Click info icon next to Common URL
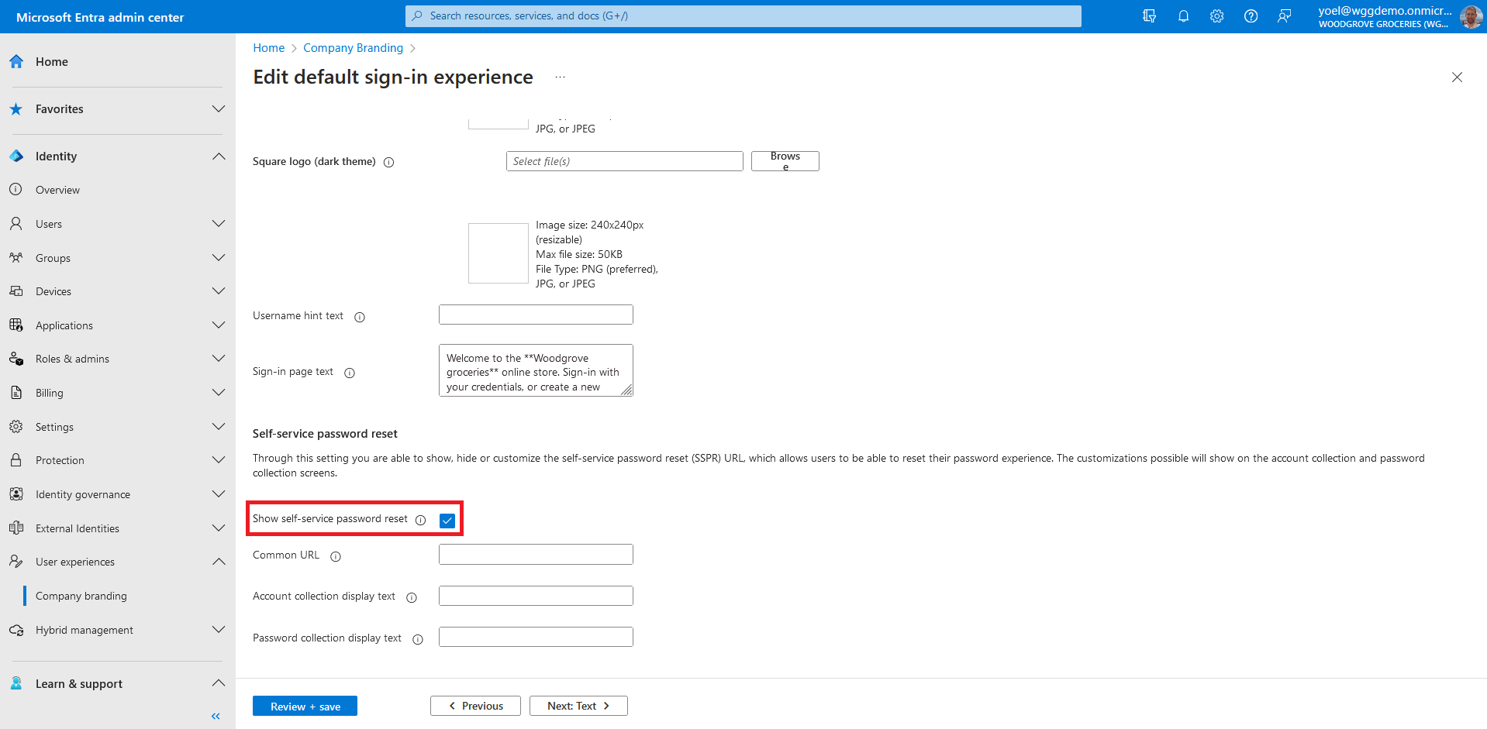The width and height of the screenshot is (1487, 729). click(336, 556)
